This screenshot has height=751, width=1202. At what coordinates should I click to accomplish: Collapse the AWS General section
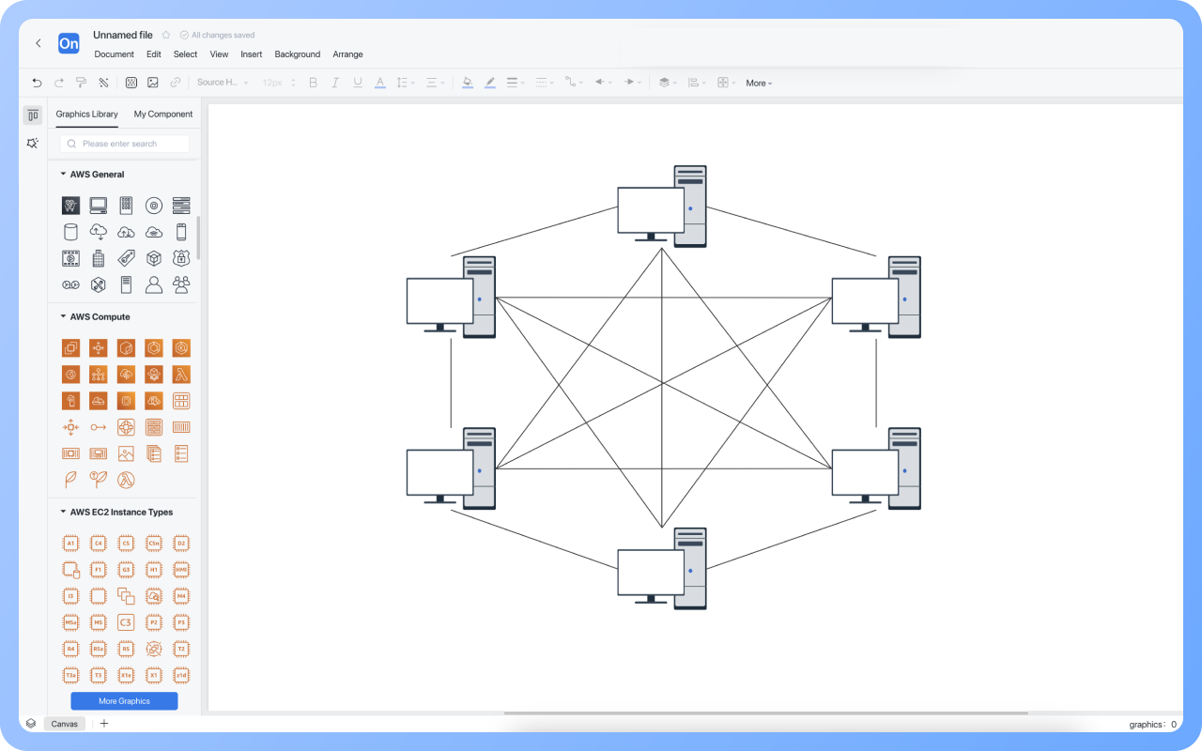point(63,175)
